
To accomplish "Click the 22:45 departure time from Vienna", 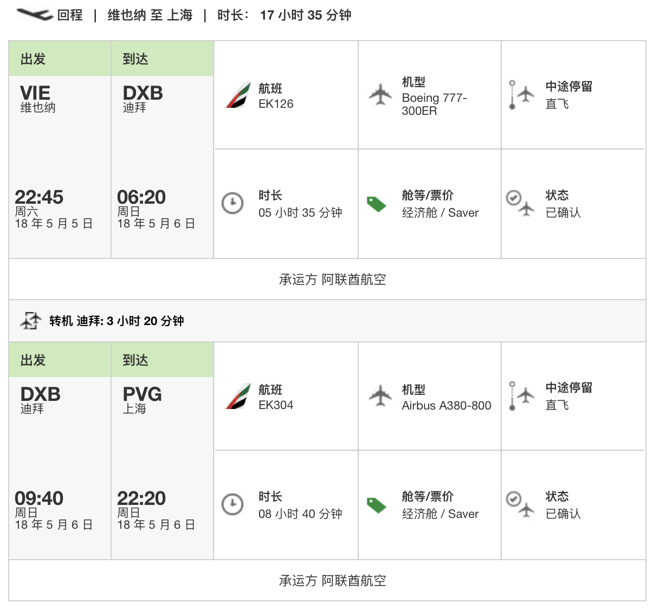I will point(39,197).
